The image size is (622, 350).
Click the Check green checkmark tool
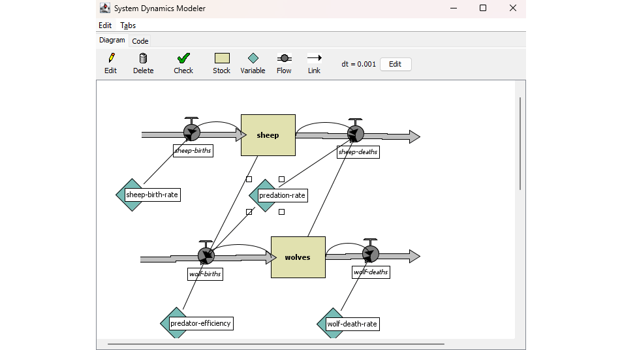[x=183, y=63]
